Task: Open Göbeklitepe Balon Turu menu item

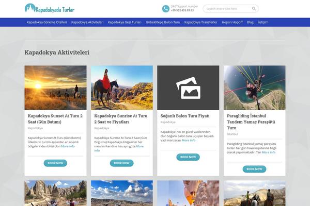Action: pyautogui.click(x=163, y=22)
